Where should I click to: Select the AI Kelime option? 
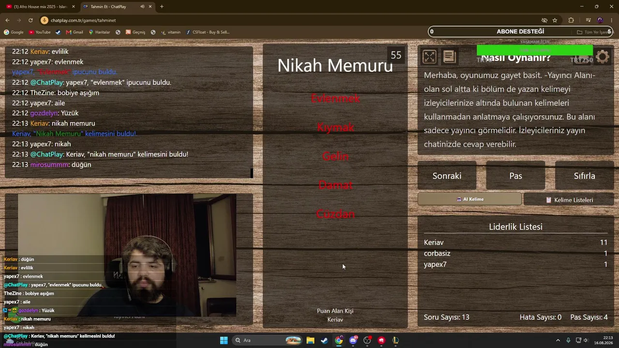coord(470,199)
